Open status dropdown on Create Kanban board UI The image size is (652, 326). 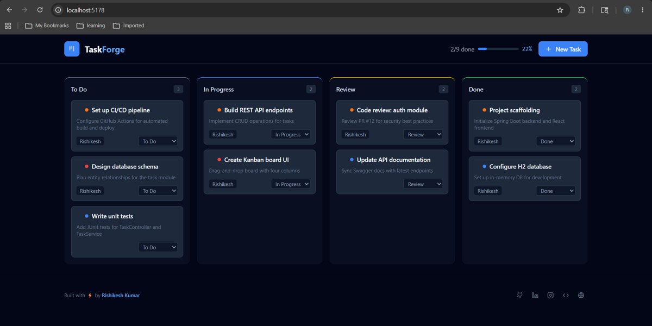point(291,184)
